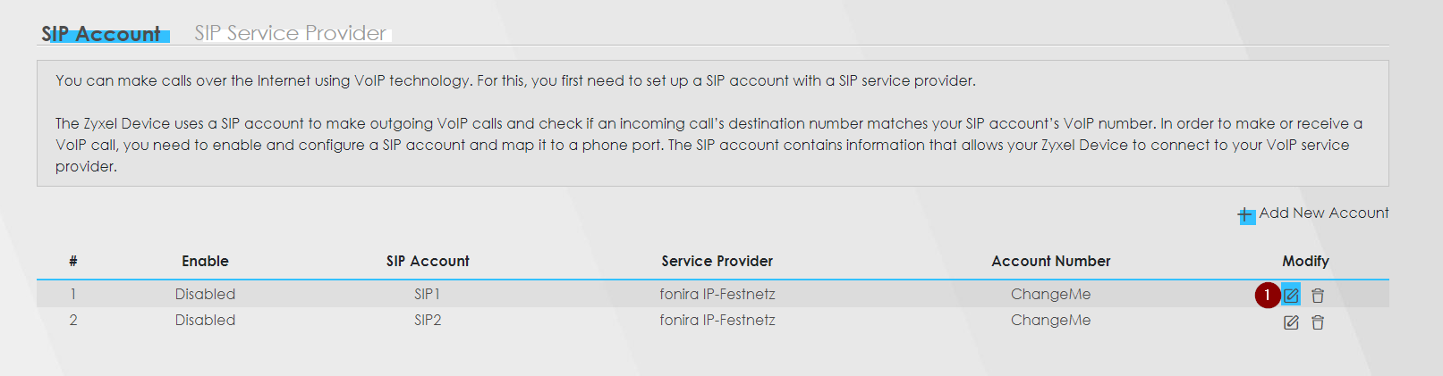Image resolution: width=1443 pixels, height=376 pixels.
Task: Click ChangeMe account number in second row
Action: tap(1050, 320)
